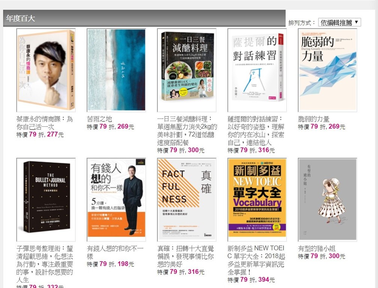
Task: Click the 蔡康永的情商課 title link
Action: coord(45,123)
